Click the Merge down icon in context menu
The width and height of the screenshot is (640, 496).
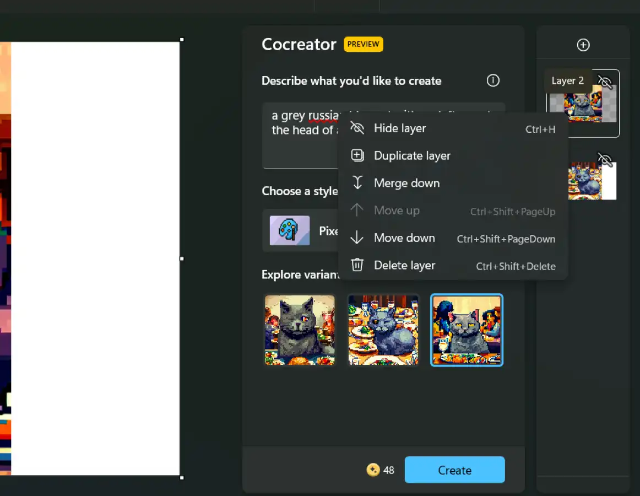357,183
